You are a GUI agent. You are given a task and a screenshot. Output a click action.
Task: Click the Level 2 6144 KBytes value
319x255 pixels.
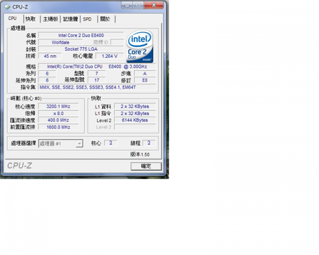(135, 120)
